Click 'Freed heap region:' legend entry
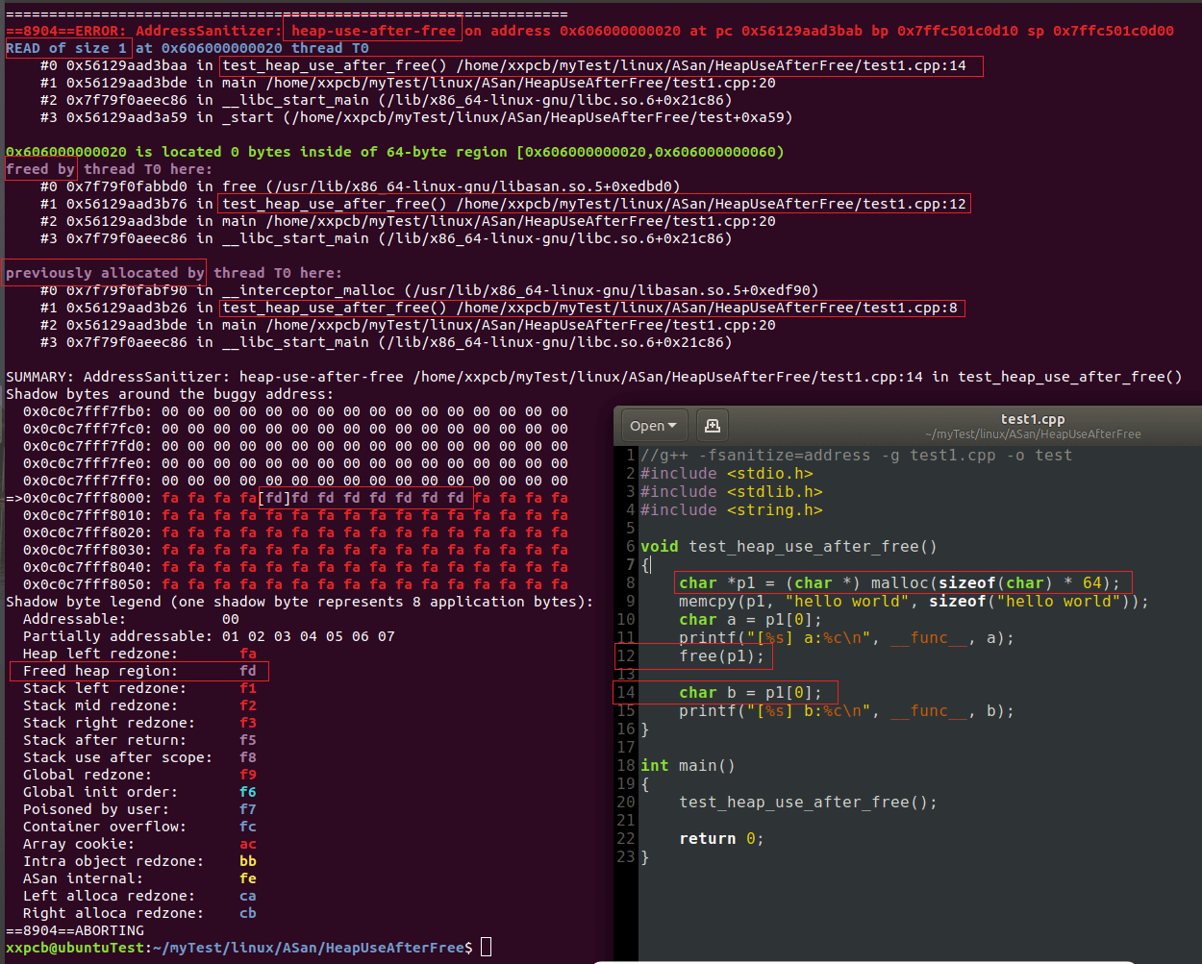Image resolution: width=1202 pixels, height=964 pixels. [139, 671]
